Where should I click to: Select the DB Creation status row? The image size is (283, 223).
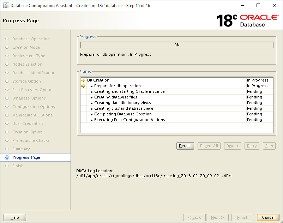click(x=177, y=80)
